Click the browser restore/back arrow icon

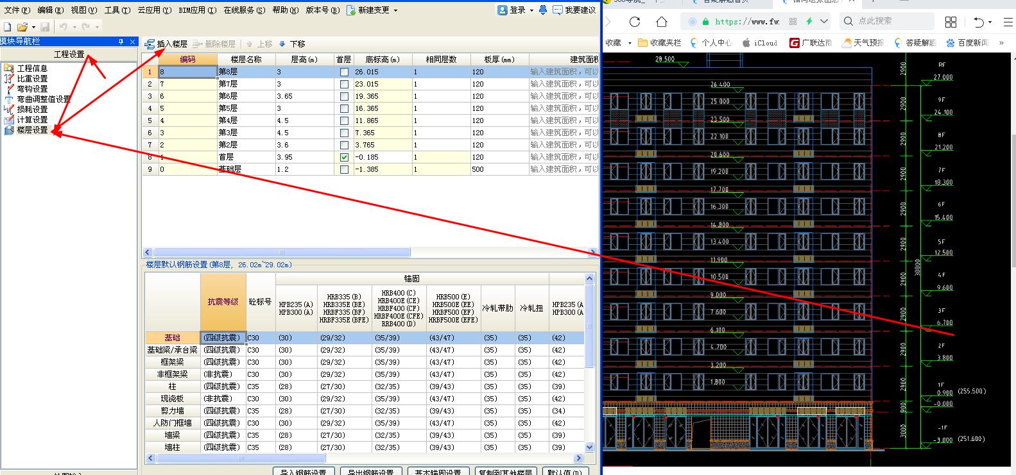point(979,22)
